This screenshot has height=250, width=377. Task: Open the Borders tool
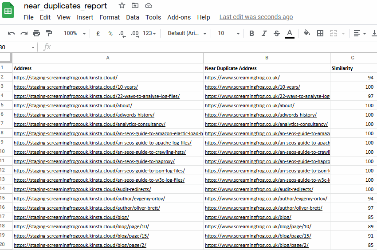tap(320, 33)
